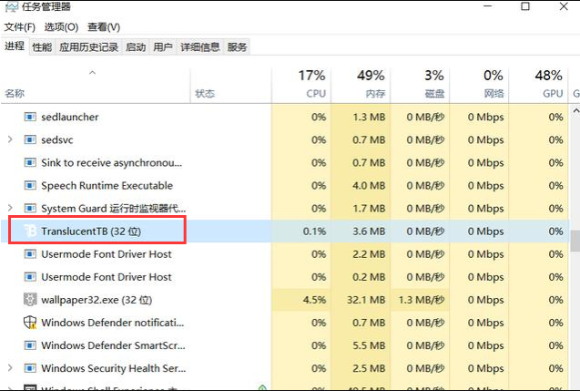Click the vertical scrollbar thumb

point(575,241)
